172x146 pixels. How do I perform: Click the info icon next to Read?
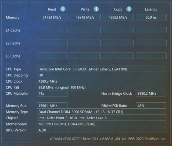[x=63, y=9]
